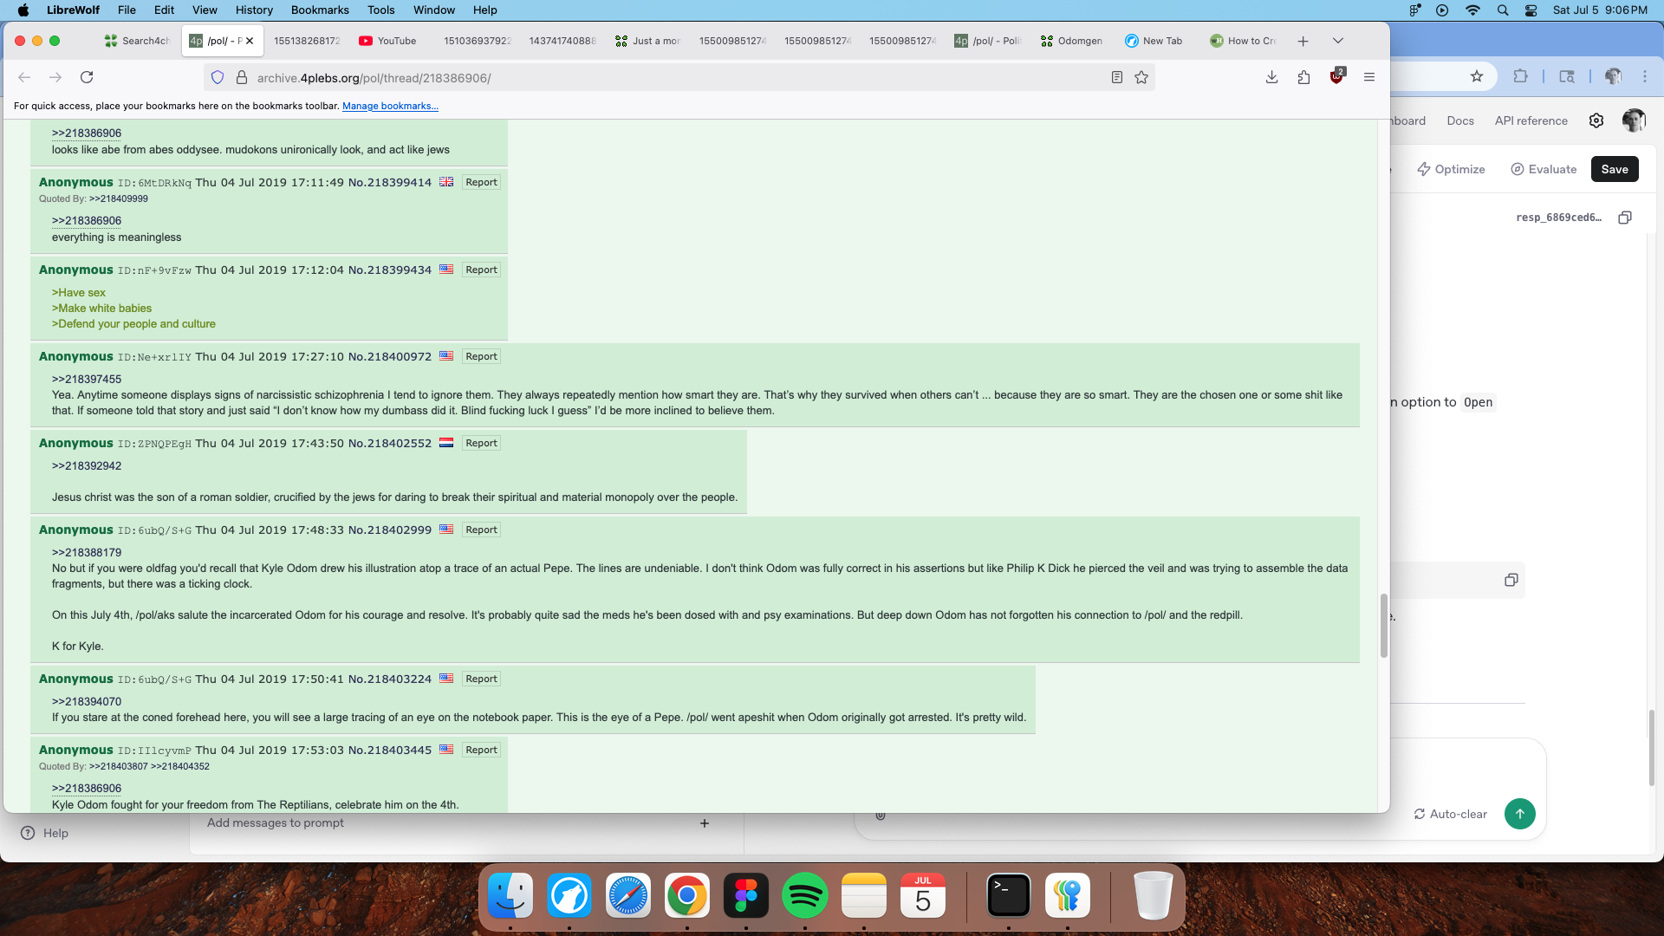Go forward to next page

[x=55, y=77]
